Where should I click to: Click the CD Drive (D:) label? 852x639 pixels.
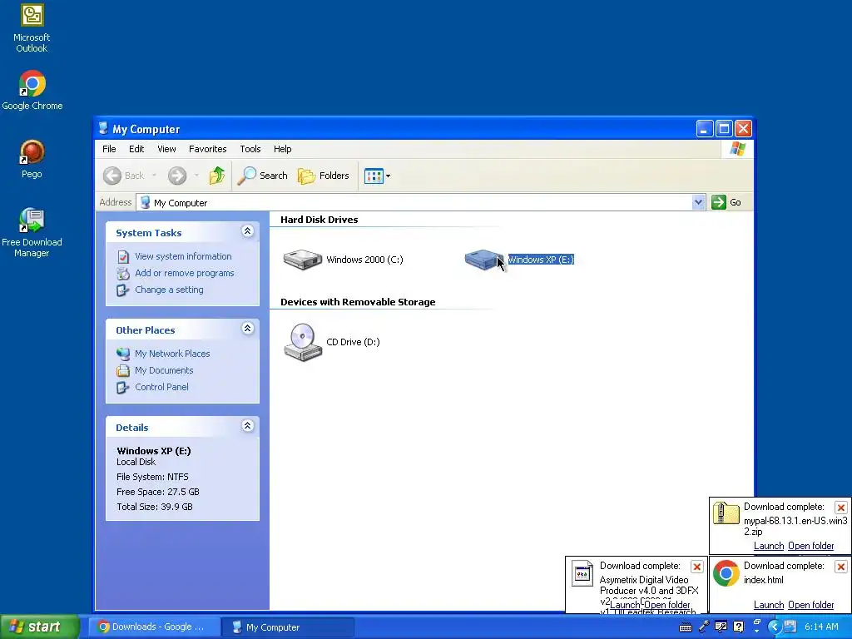coord(353,342)
